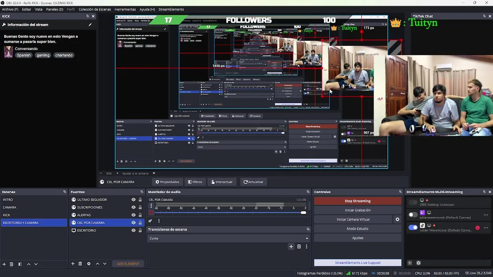This screenshot has width=493, height=277.
Task: Undock the Transiciones de escena panel
Action: 308,229
